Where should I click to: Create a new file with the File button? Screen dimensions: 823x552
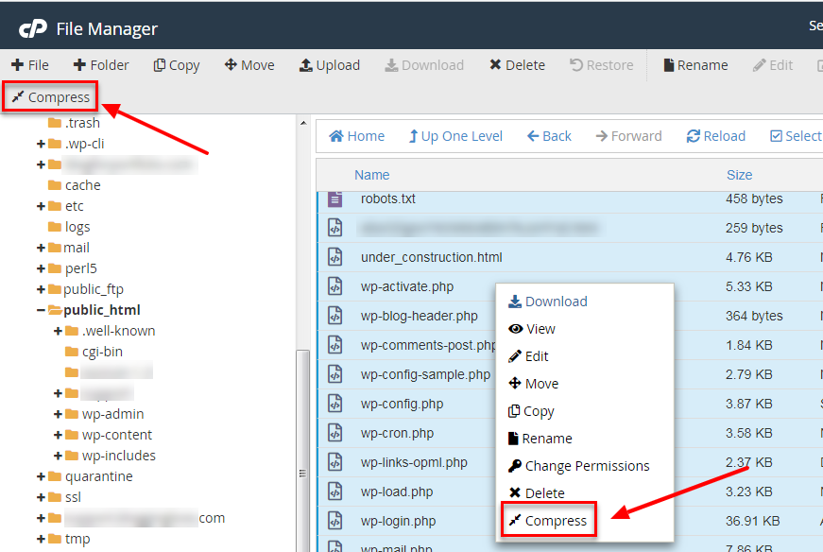tap(29, 65)
